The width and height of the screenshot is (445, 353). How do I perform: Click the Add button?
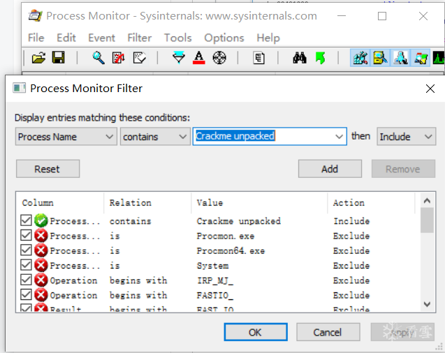330,169
